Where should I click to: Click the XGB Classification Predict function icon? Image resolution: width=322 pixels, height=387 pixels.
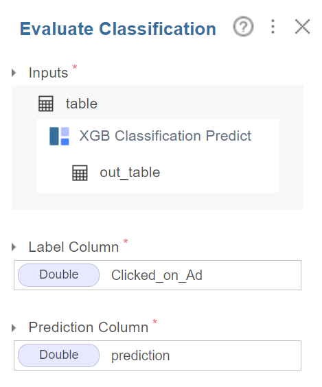pyautogui.click(x=59, y=136)
